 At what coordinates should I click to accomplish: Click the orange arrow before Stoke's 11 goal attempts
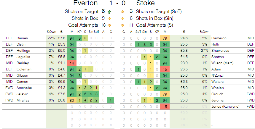(x=122, y=25)
